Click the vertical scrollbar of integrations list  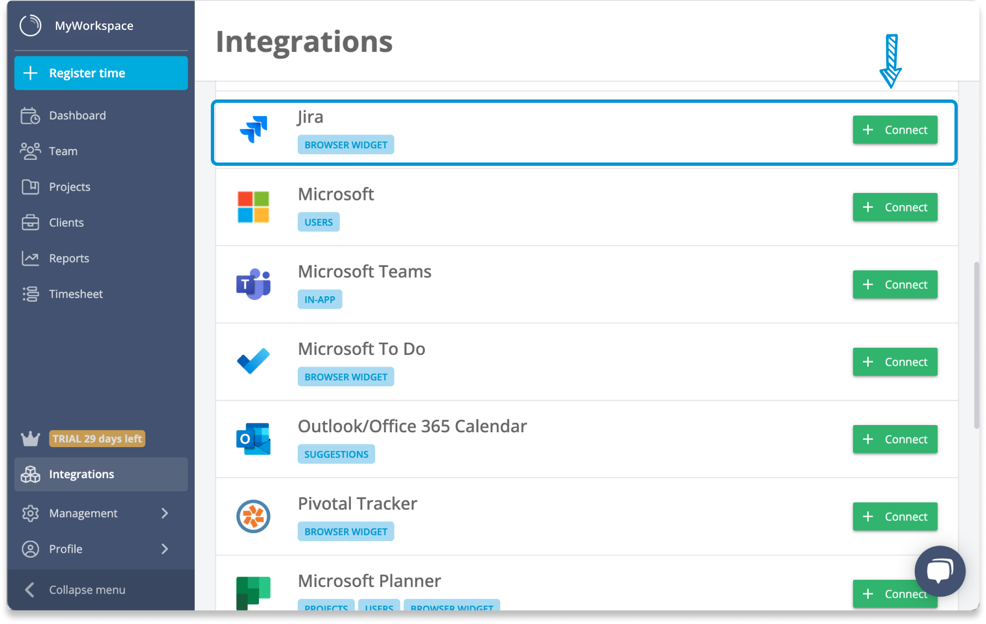[x=977, y=345]
